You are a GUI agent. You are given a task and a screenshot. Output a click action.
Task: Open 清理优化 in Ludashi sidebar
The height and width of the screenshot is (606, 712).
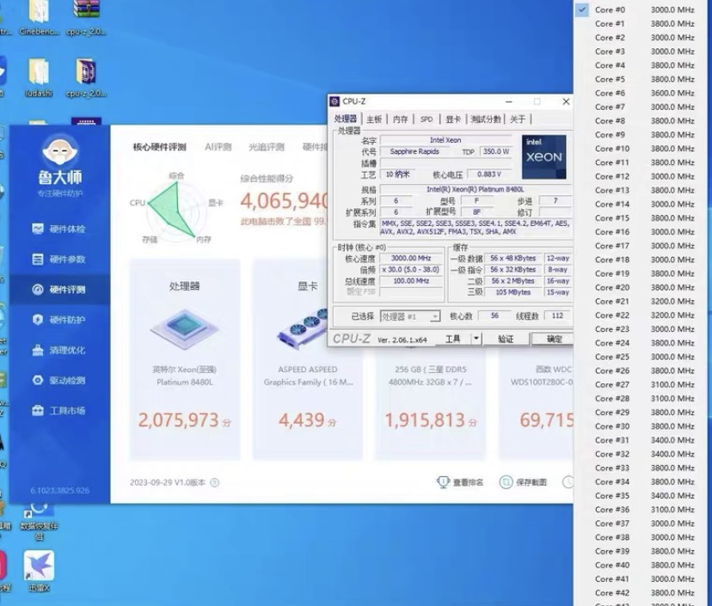(59, 351)
